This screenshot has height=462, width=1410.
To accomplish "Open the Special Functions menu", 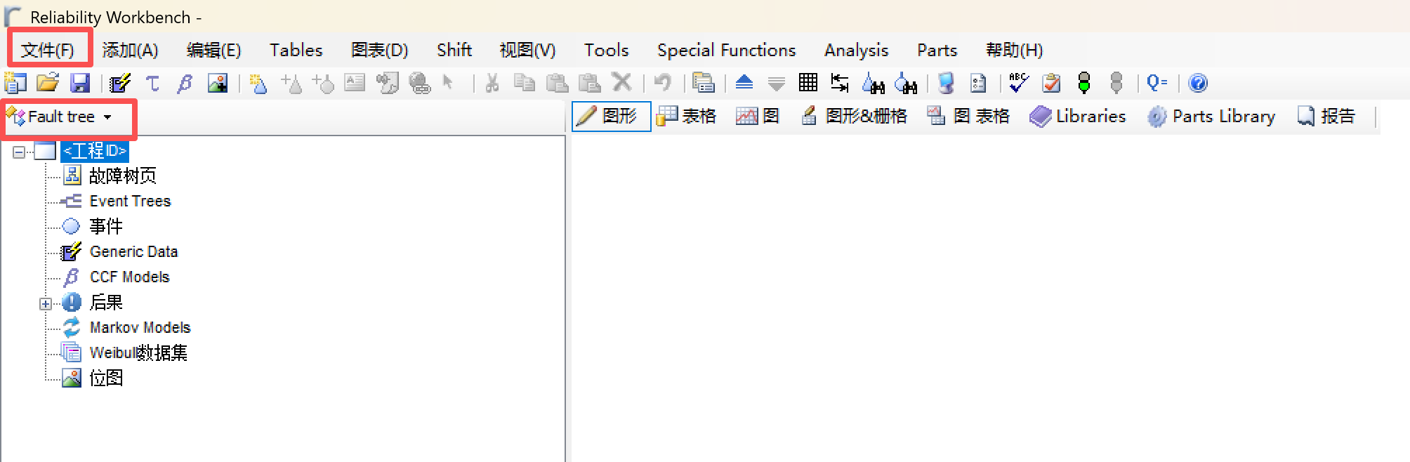I will [726, 50].
